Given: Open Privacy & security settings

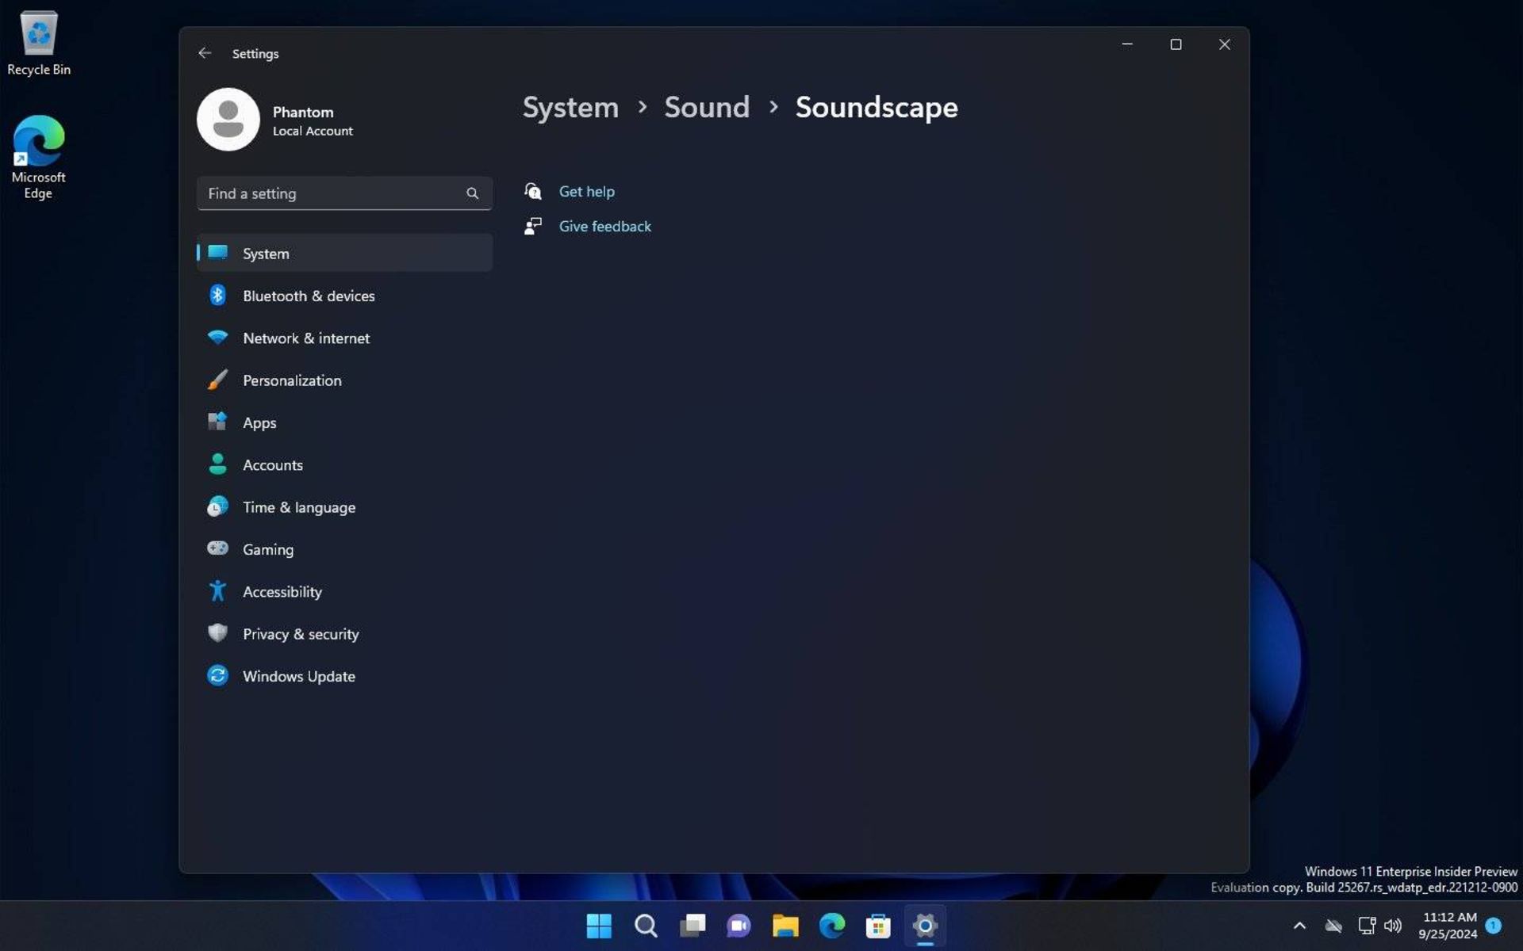Looking at the screenshot, I should [x=300, y=633].
